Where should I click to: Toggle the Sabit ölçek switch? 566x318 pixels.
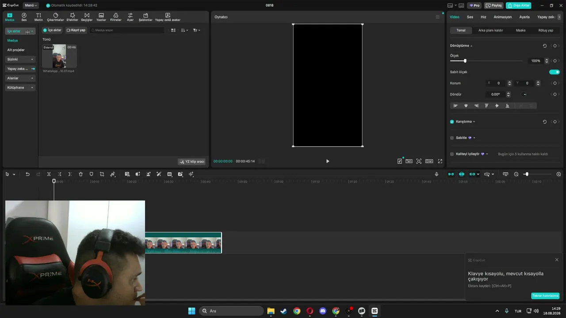point(554,72)
